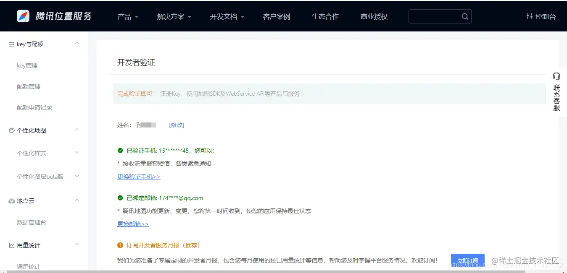567x273 pixels.
Task: Click the 个性化地图 palette icon
Action: click(12, 130)
